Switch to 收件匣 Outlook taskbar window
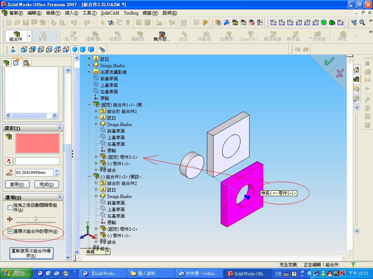Screen dimensions: 373x279 (x=199, y=274)
